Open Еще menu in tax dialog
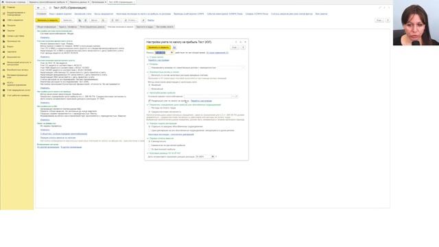Screen dimensions: 439x247 [235, 47]
